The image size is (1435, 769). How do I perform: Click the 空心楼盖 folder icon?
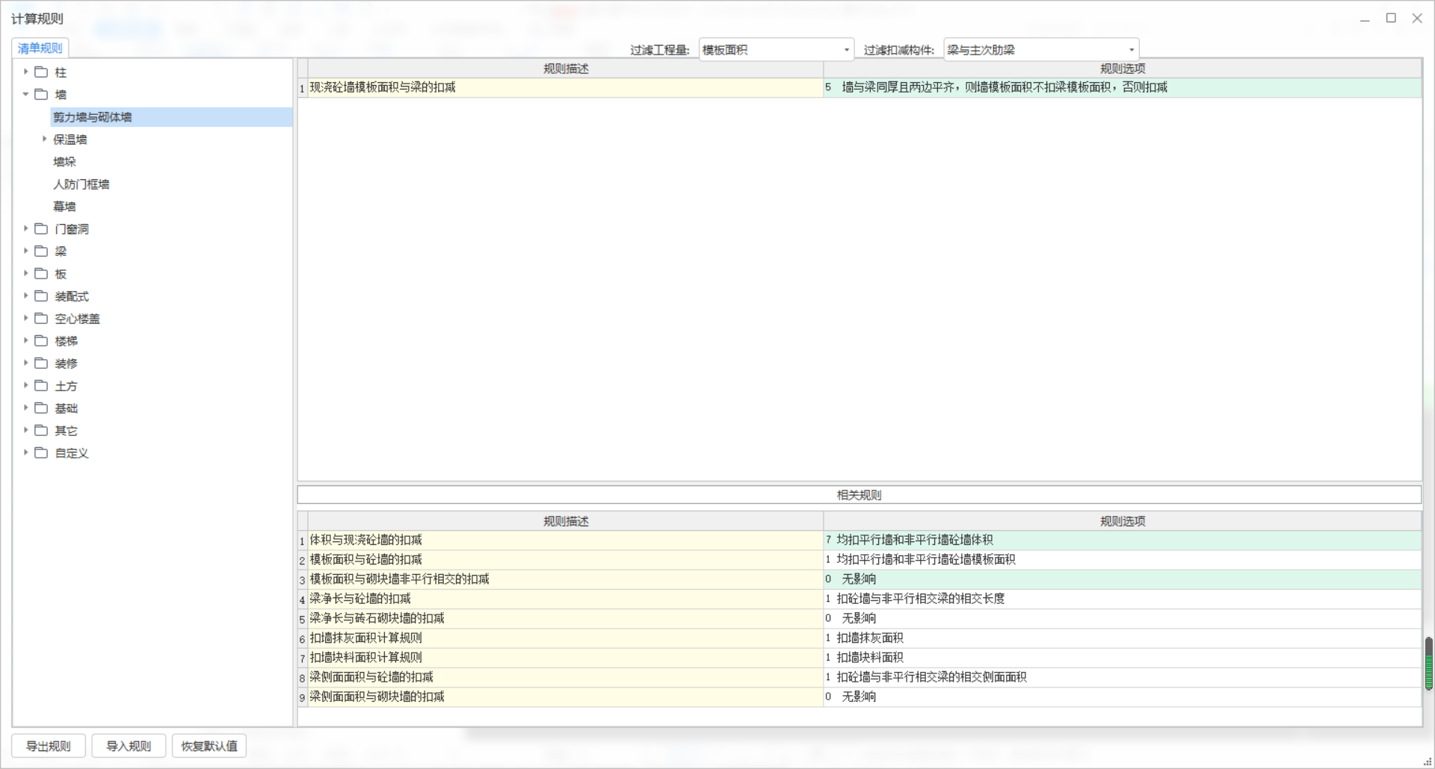coord(41,318)
